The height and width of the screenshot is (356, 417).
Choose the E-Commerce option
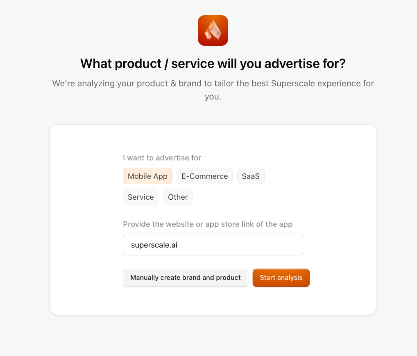click(x=204, y=176)
